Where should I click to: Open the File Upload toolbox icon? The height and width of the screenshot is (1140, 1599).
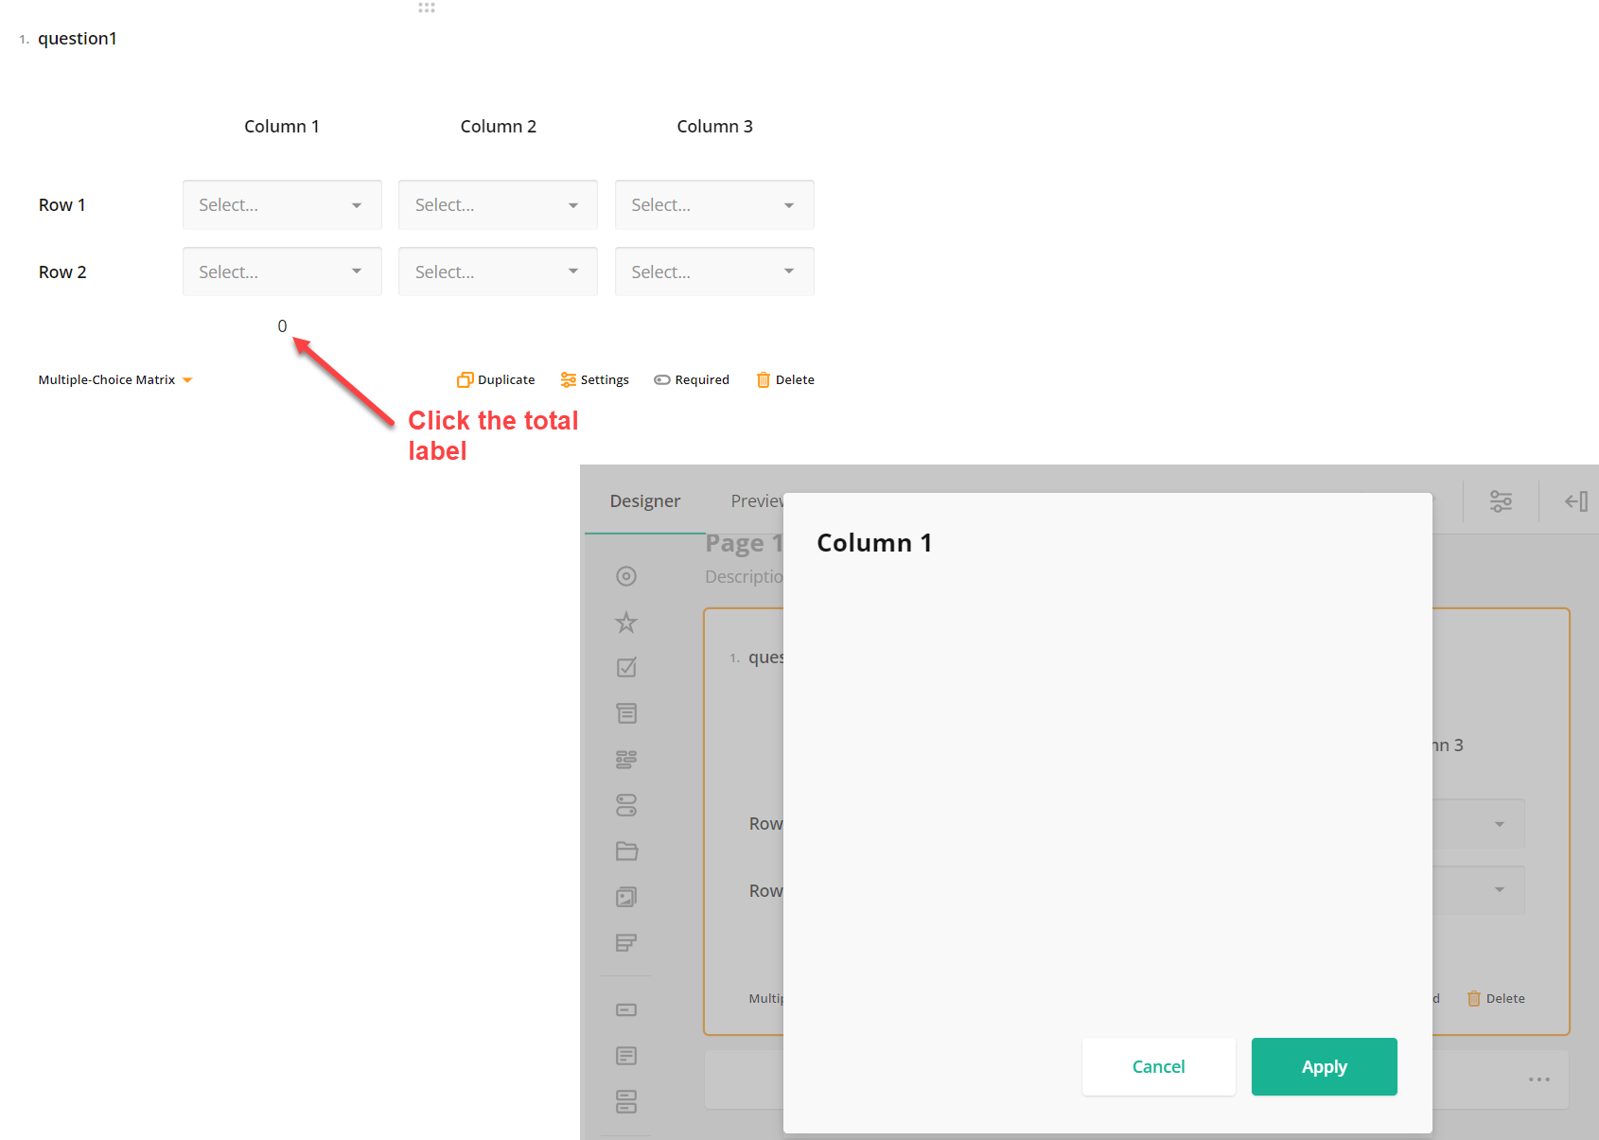coord(625,851)
